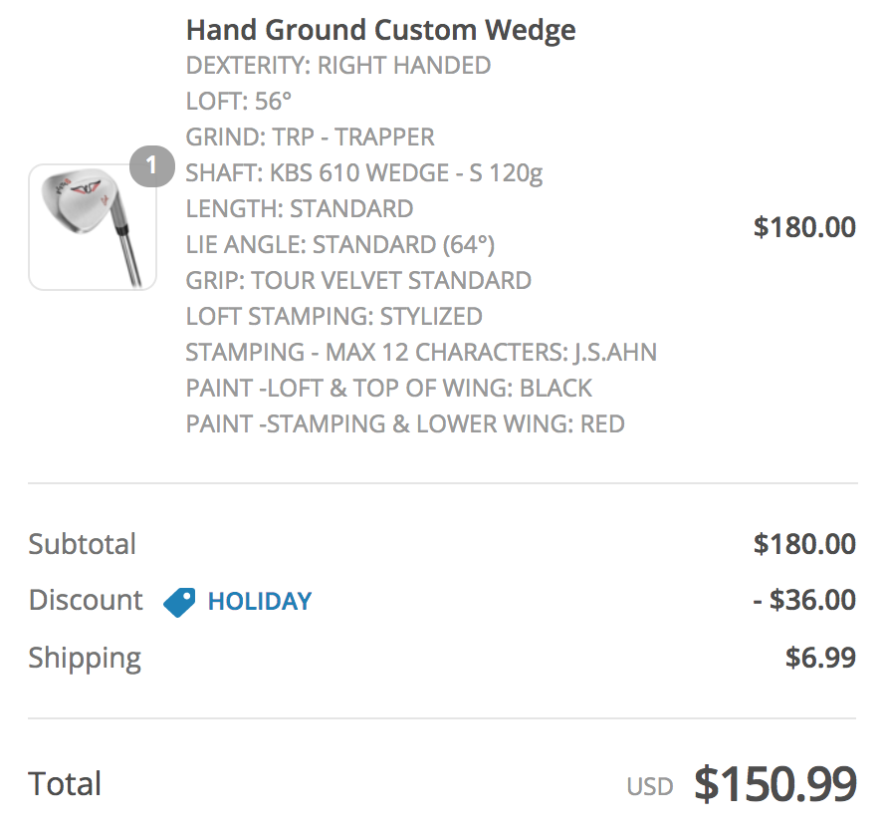This screenshot has width=888, height=831.
Task: Click the wedge product thumbnail image
Action: [x=93, y=227]
